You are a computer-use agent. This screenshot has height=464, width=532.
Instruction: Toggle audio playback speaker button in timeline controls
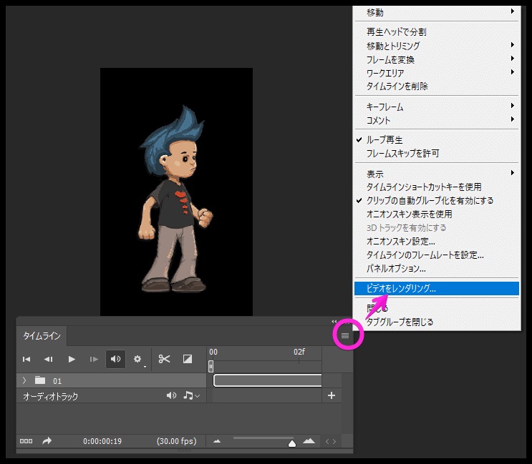click(115, 359)
